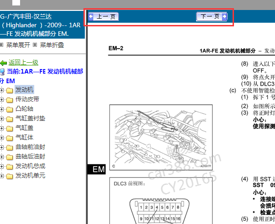Expand the 发动机 tree node

[x=1, y=90]
